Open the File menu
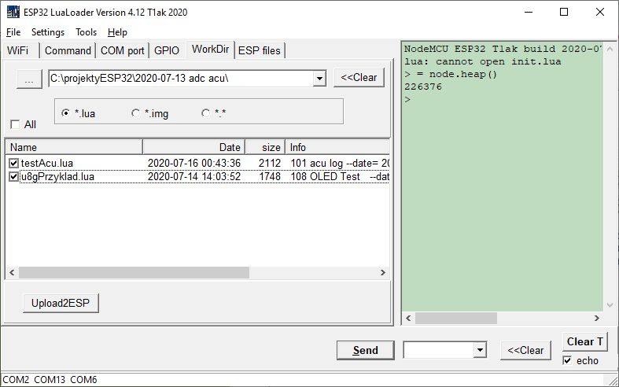 [x=13, y=32]
